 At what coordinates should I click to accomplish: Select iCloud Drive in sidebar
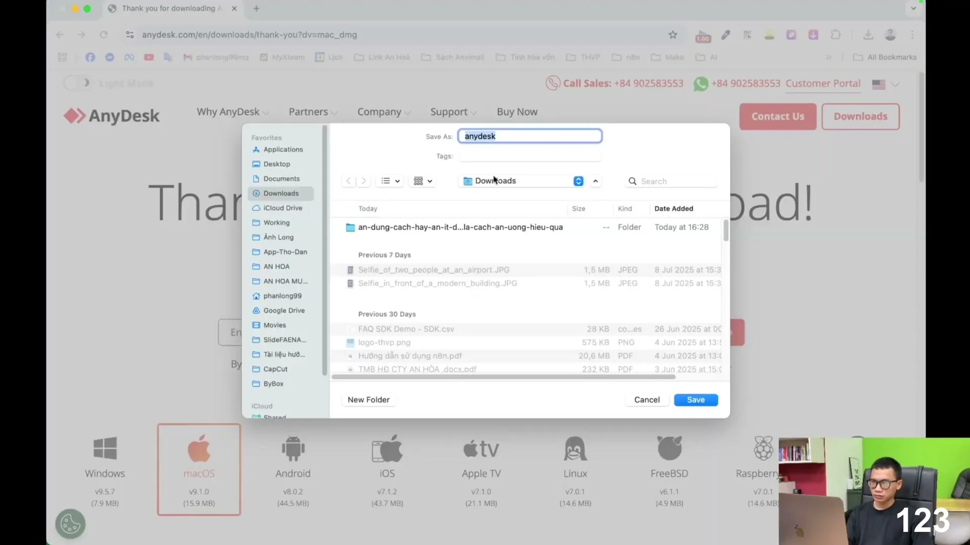(x=281, y=208)
